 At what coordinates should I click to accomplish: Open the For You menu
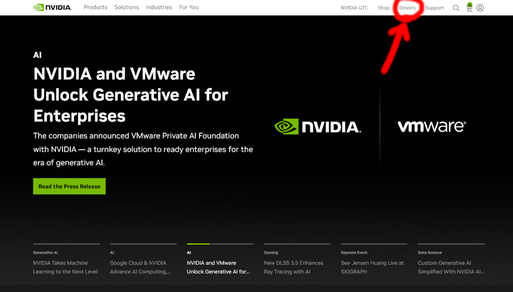189,7
